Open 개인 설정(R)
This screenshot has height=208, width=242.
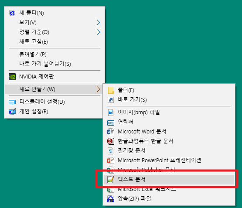coord(55,112)
